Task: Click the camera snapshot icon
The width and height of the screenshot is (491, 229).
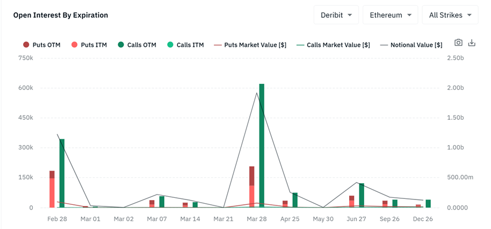Action: tap(458, 43)
